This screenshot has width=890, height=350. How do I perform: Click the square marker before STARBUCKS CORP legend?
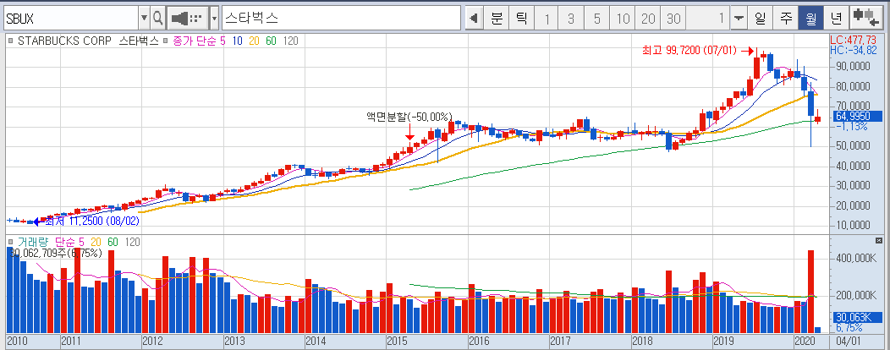click(x=10, y=41)
